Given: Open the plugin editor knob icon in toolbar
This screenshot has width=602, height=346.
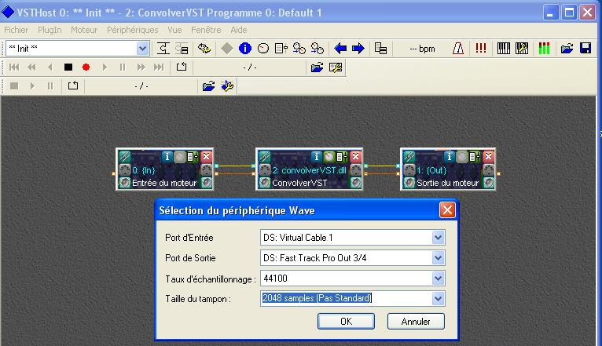Looking at the screenshot, I should [263, 49].
